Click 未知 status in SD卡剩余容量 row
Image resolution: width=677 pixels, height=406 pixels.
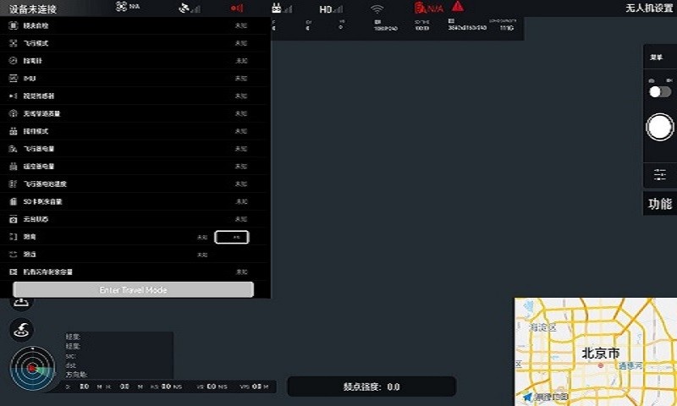coord(241,201)
